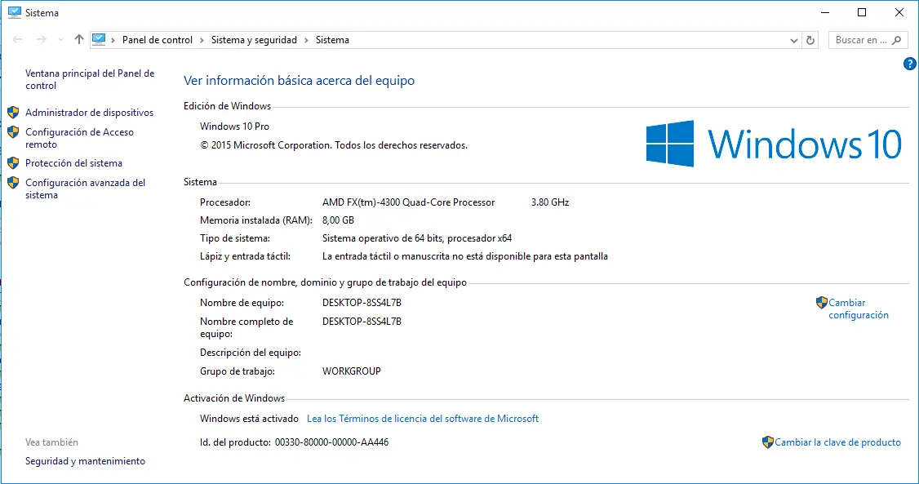919x484 pixels.
Task: Select the Sistema breadcrumb item
Action: point(332,40)
